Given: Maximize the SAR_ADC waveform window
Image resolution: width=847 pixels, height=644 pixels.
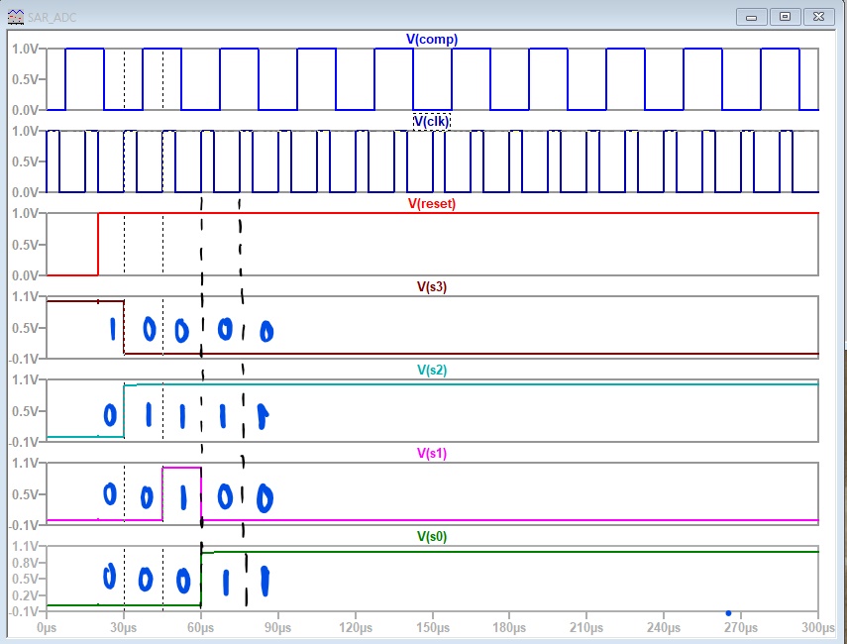Looking at the screenshot, I should (787, 16).
